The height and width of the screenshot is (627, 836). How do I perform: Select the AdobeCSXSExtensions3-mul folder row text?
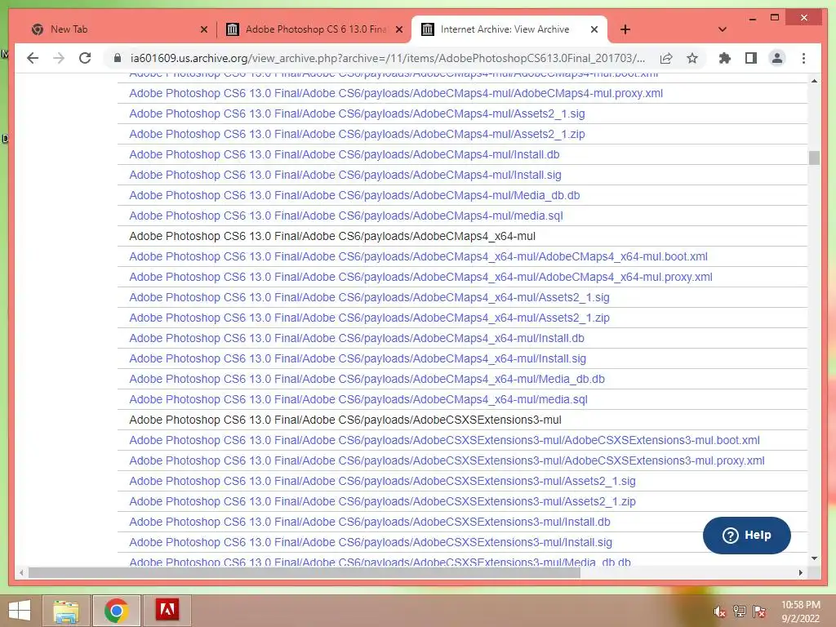point(345,420)
